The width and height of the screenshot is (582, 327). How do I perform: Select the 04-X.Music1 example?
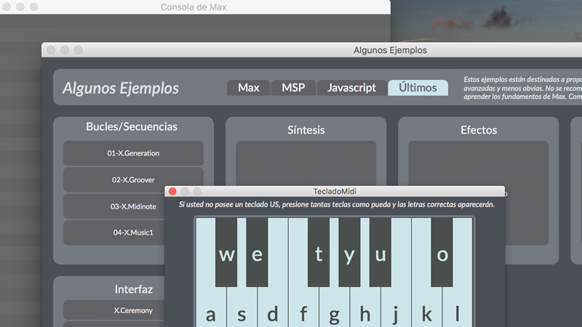click(133, 233)
